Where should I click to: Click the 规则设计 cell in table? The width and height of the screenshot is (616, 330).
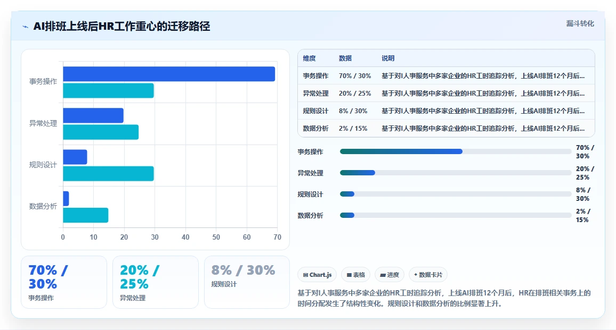[315, 111]
